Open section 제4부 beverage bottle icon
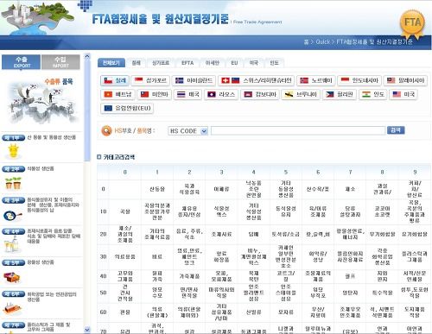 [x=11, y=244]
